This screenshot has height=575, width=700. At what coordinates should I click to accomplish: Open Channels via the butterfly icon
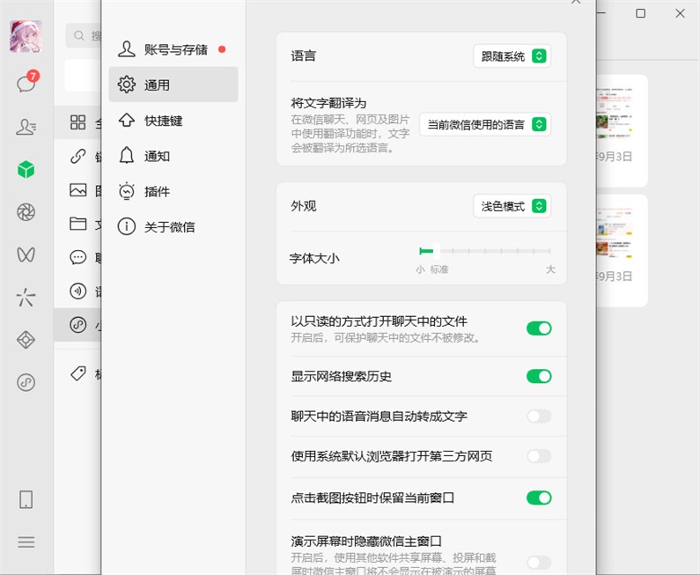point(26,254)
